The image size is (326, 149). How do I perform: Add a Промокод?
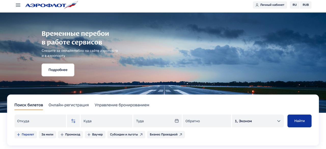70,135
